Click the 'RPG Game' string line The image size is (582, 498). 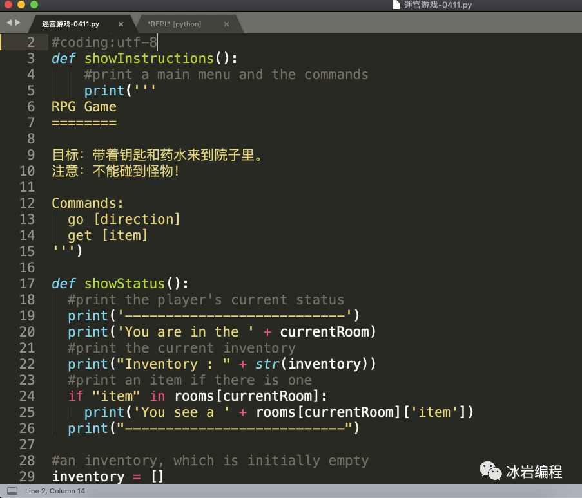coord(84,107)
